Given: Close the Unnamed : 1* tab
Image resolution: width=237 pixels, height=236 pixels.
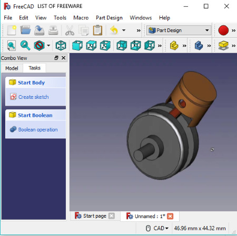Looking at the screenshot, I should click(x=170, y=217).
